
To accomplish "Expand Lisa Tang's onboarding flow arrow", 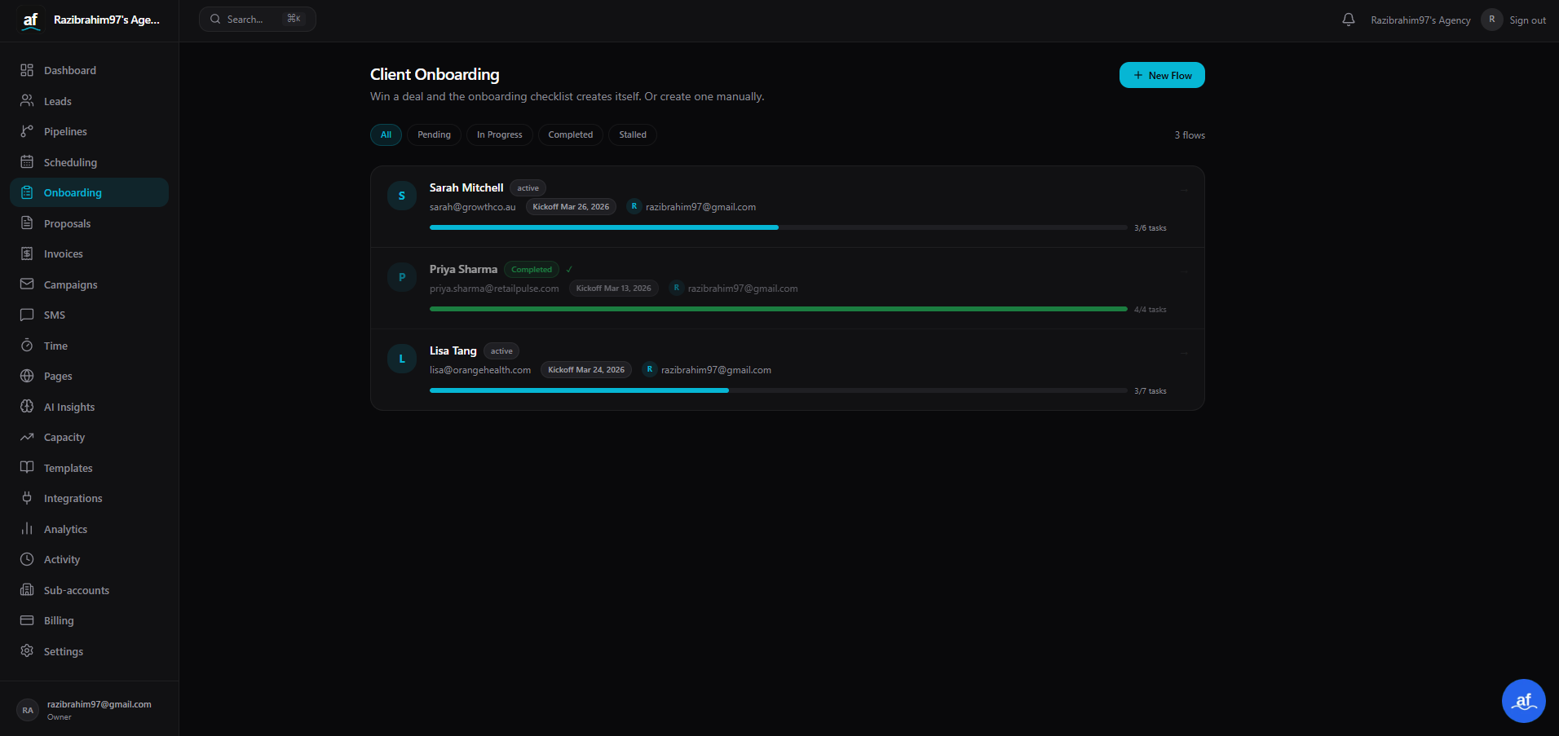I will (x=1184, y=354).
